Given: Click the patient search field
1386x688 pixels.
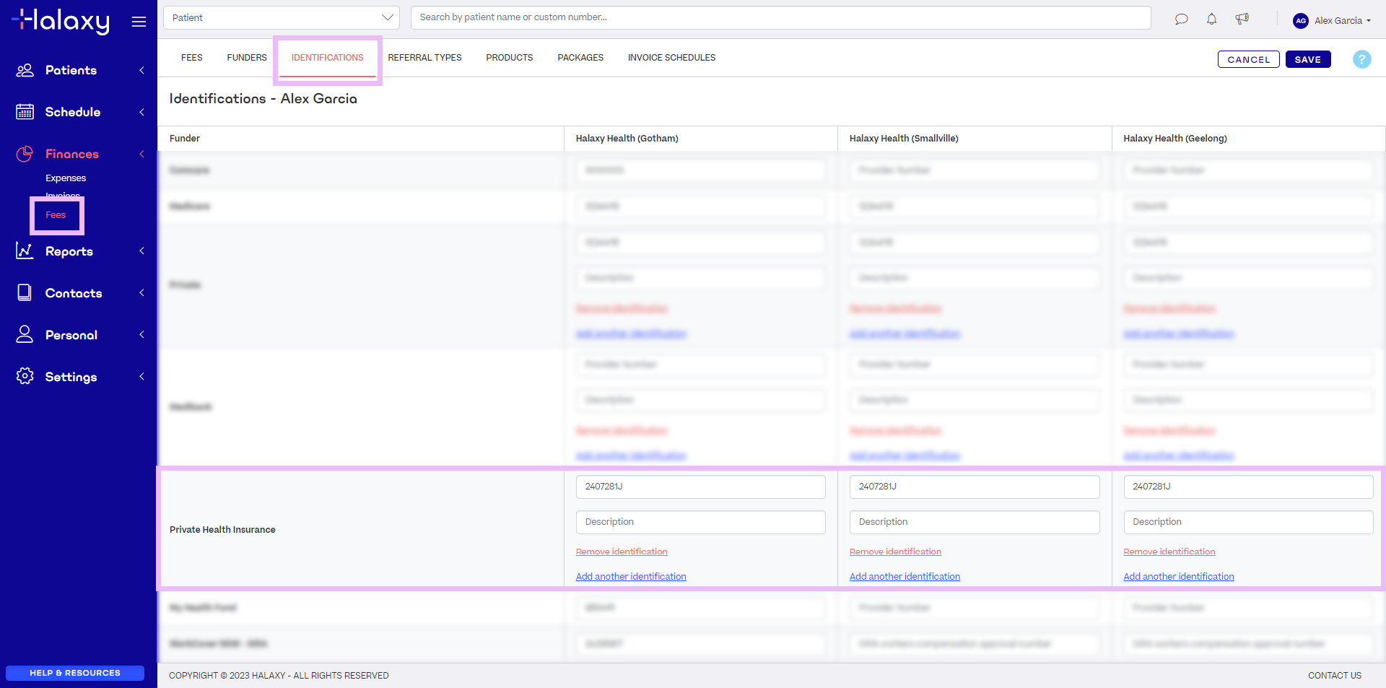Looking at the screenshot, I should click(x=780, y=18).
